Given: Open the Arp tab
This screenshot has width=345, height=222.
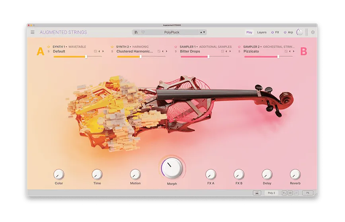Looking at the screenshot, I should pos(290,32).
